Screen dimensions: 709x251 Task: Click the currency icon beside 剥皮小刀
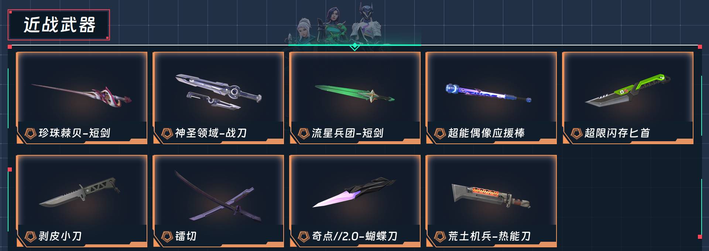point(30,237)
